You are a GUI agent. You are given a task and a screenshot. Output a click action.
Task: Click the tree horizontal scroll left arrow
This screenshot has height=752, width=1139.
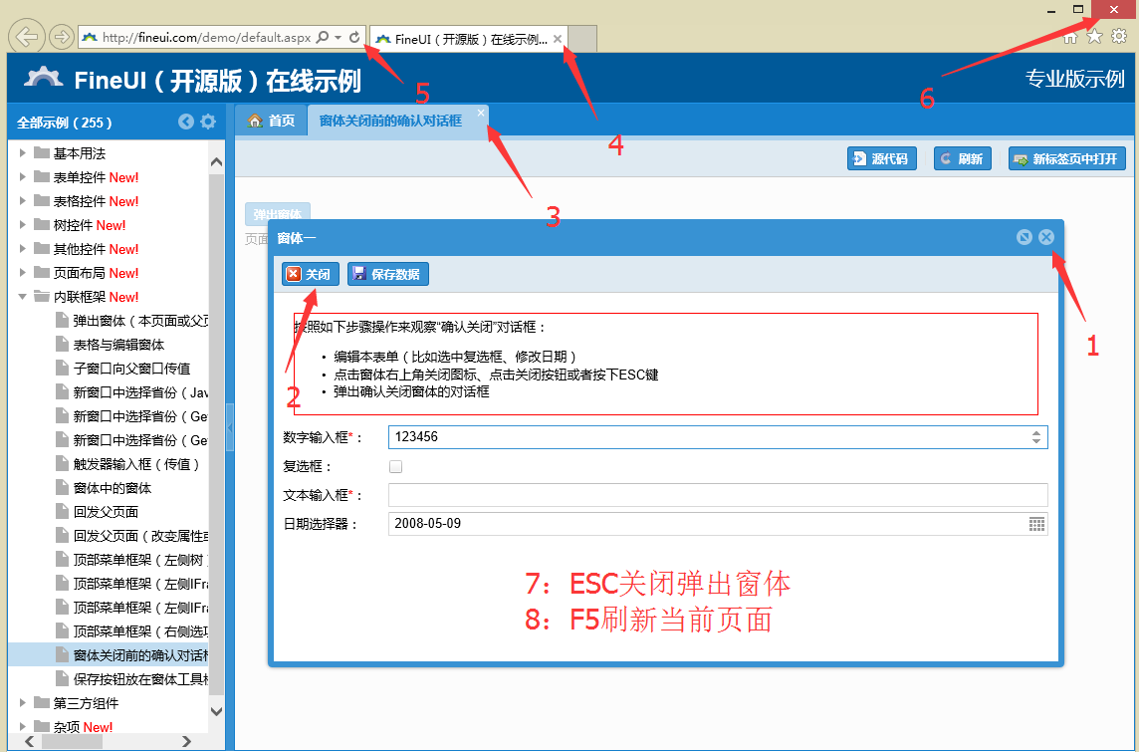coord(29,742)
